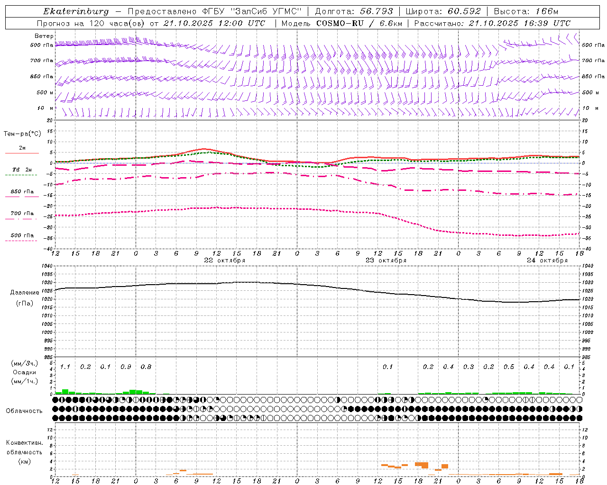Click the "Осадки" precipitation label

pyautogui.click(x=24, y=372)
